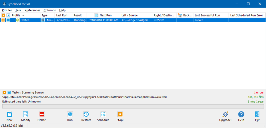This screenshot has height=128, width=266.
Task: Sort by the Last Run column header
Action: (x=62, y=15)
